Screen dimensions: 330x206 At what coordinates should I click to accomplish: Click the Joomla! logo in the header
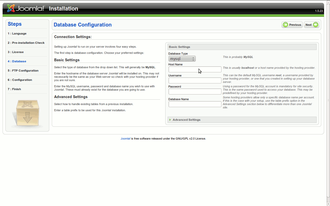click(x=26, y=8)
